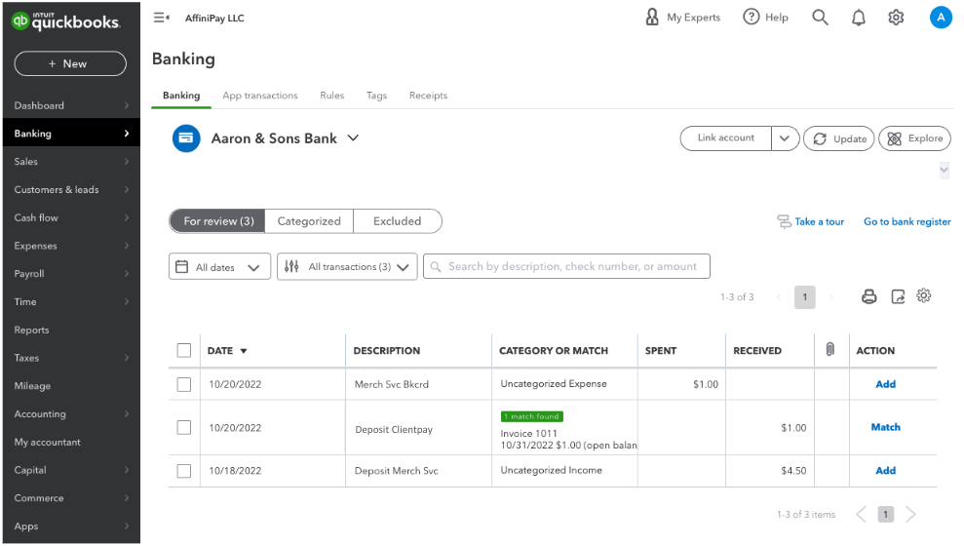Image resolution: width=964 pixels, height=546 pixels.
Task: Open Go to bank register link
Action: point(906,221)
